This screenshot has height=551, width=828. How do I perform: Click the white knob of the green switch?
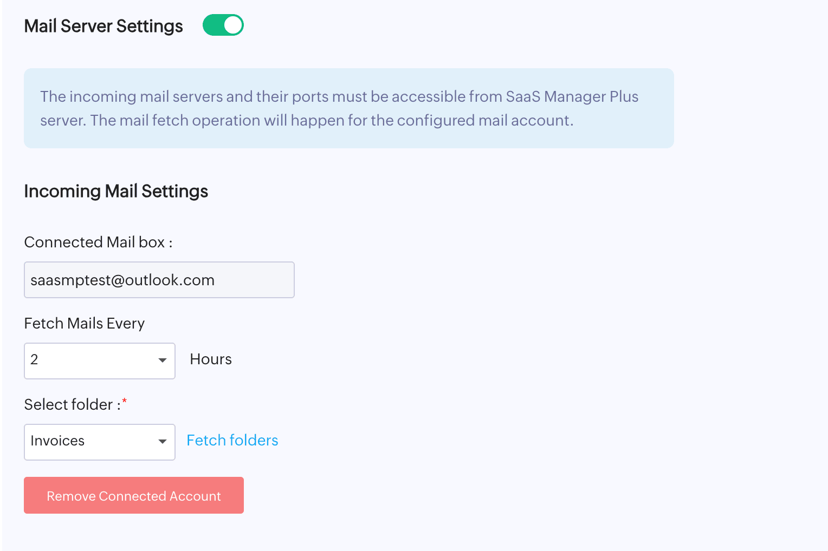click(233, 25)
